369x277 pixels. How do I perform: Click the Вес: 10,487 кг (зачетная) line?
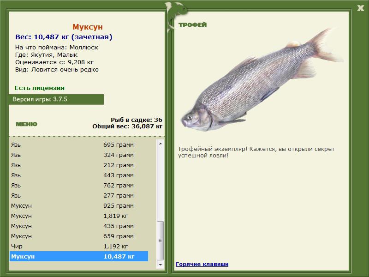(x=64, y=37)
